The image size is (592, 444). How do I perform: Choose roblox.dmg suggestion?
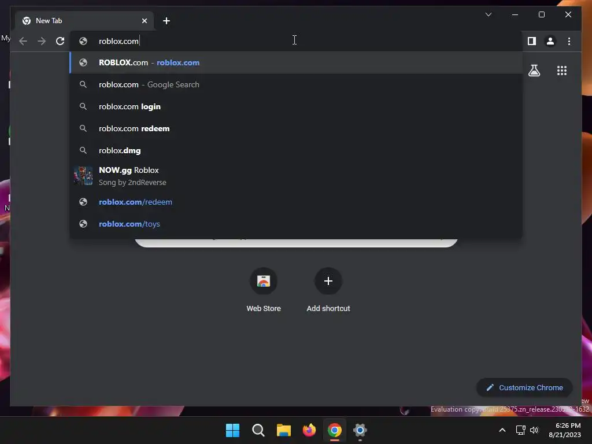tap(296, 150)
